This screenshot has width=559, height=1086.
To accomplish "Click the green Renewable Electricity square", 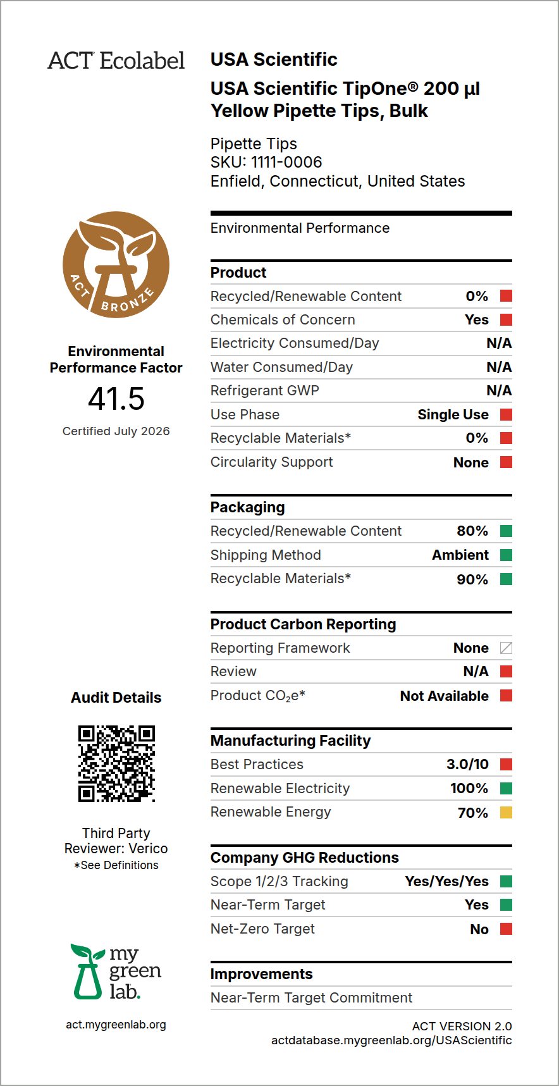I will click(506, 788).
